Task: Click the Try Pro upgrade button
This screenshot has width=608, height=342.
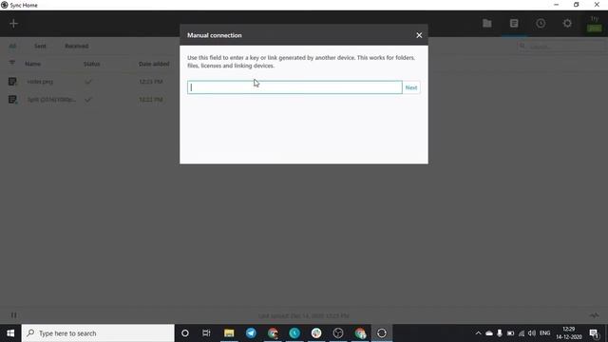Action: pyautogui.click(x=595, y=24)
